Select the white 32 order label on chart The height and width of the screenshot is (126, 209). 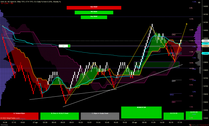[63, 46]
